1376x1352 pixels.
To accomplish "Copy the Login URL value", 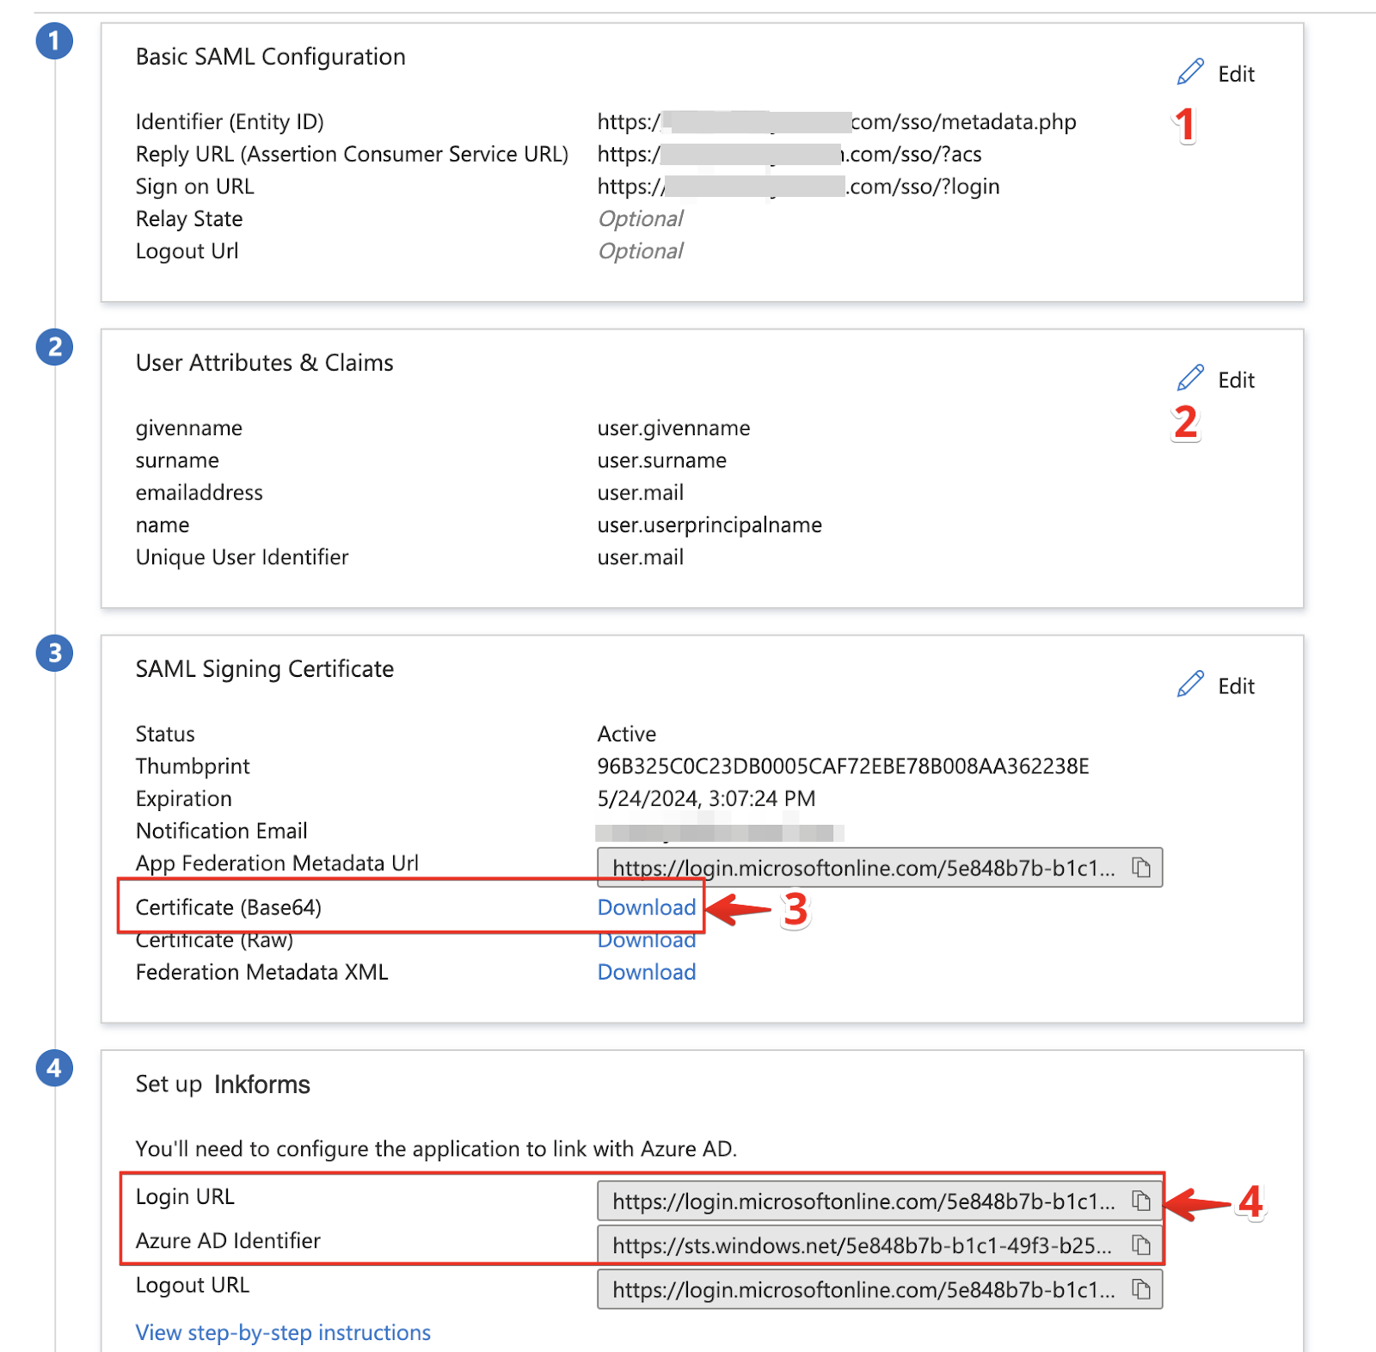I will [x=1141, y=1201].
